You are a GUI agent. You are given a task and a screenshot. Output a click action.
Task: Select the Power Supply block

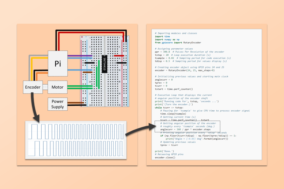pyautogui.click(x=57, y=104)
